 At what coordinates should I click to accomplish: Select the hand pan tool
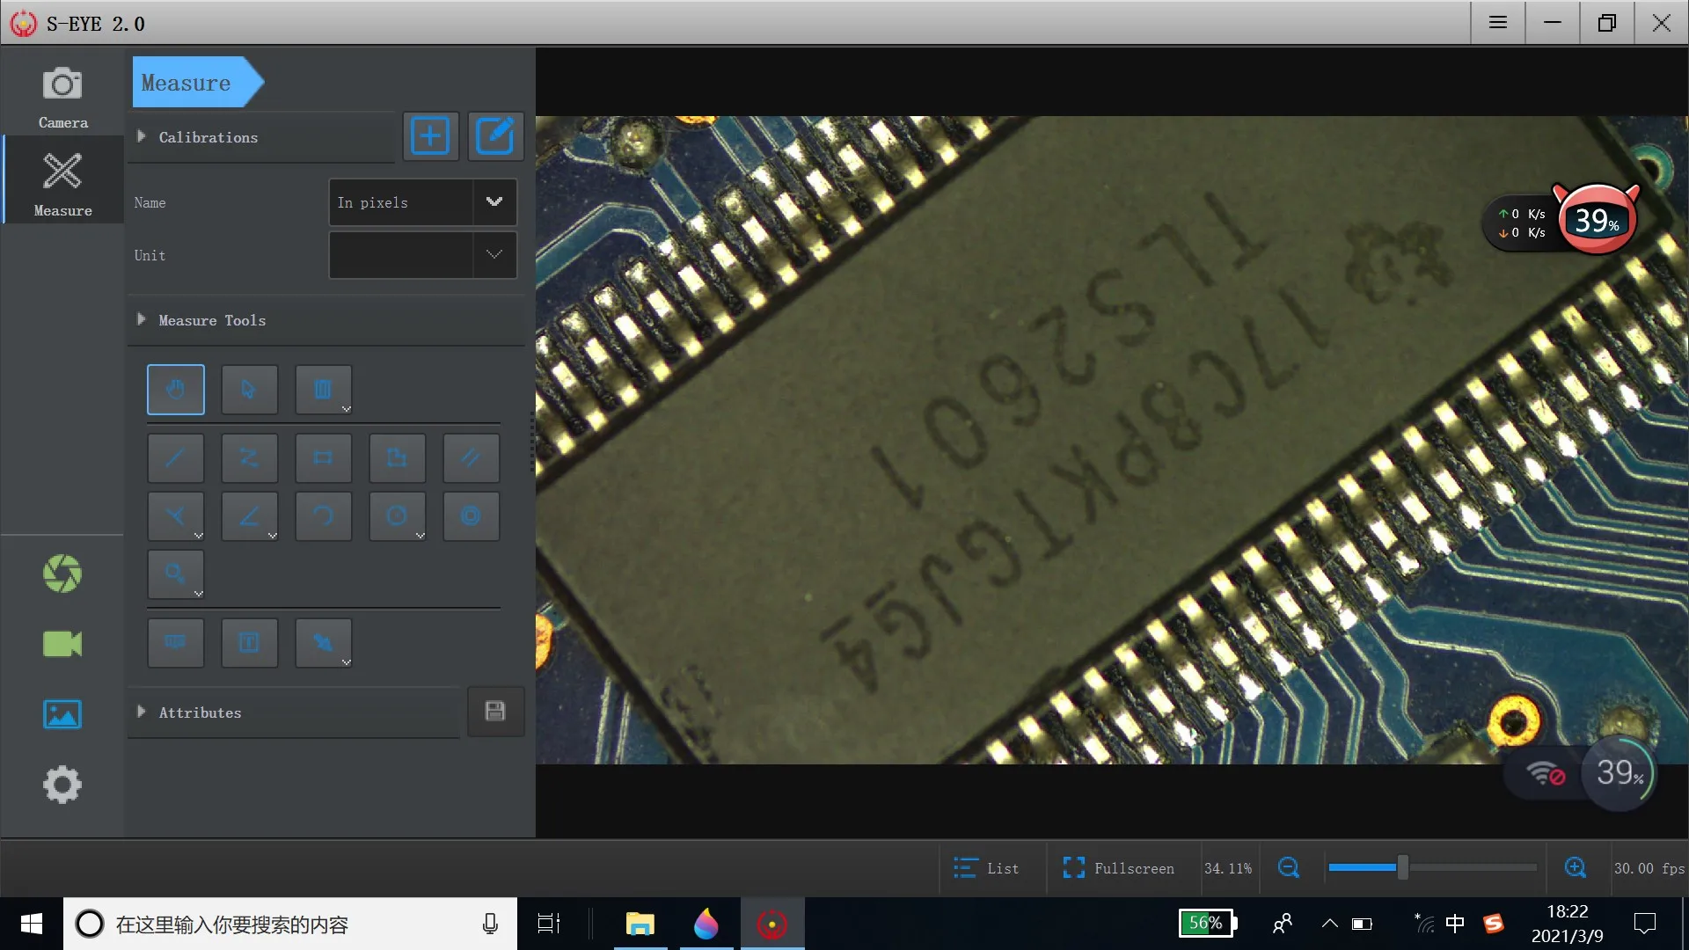(x=175, y=390)
